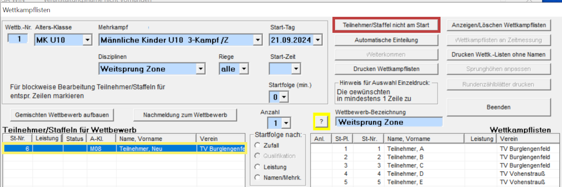The width and height of the screenshot is (562, 187).
Task: Open the Start-Zeit dropdown
Action: pyautogui.click(x=296, y=69)
